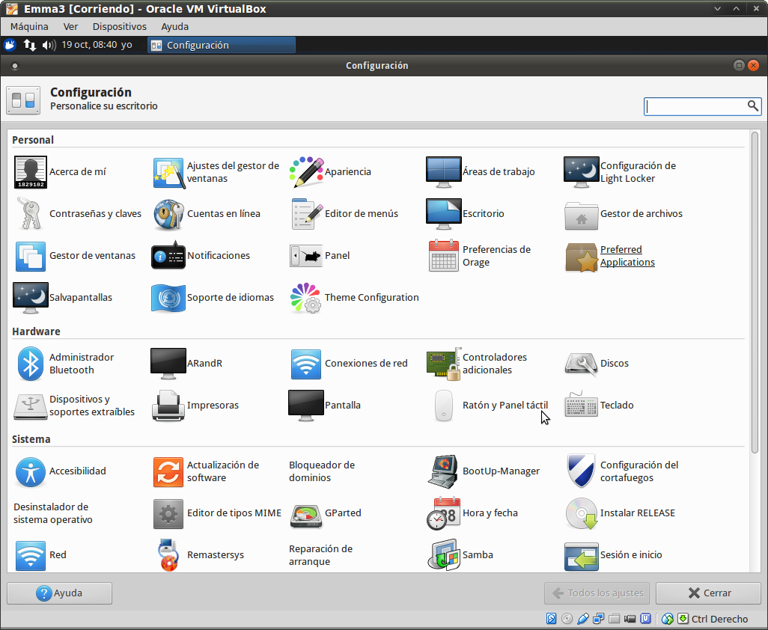Screen dimensions: 768x630
Task: Open the Apariencia settings icon
Action: click(306, 172)
